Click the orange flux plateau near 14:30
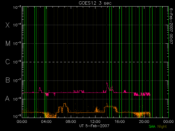The height and width of the screenshot is (131, 175). (110, 107)
